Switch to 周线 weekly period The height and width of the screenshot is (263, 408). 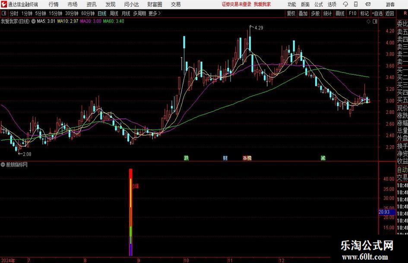tap(114, 13)
